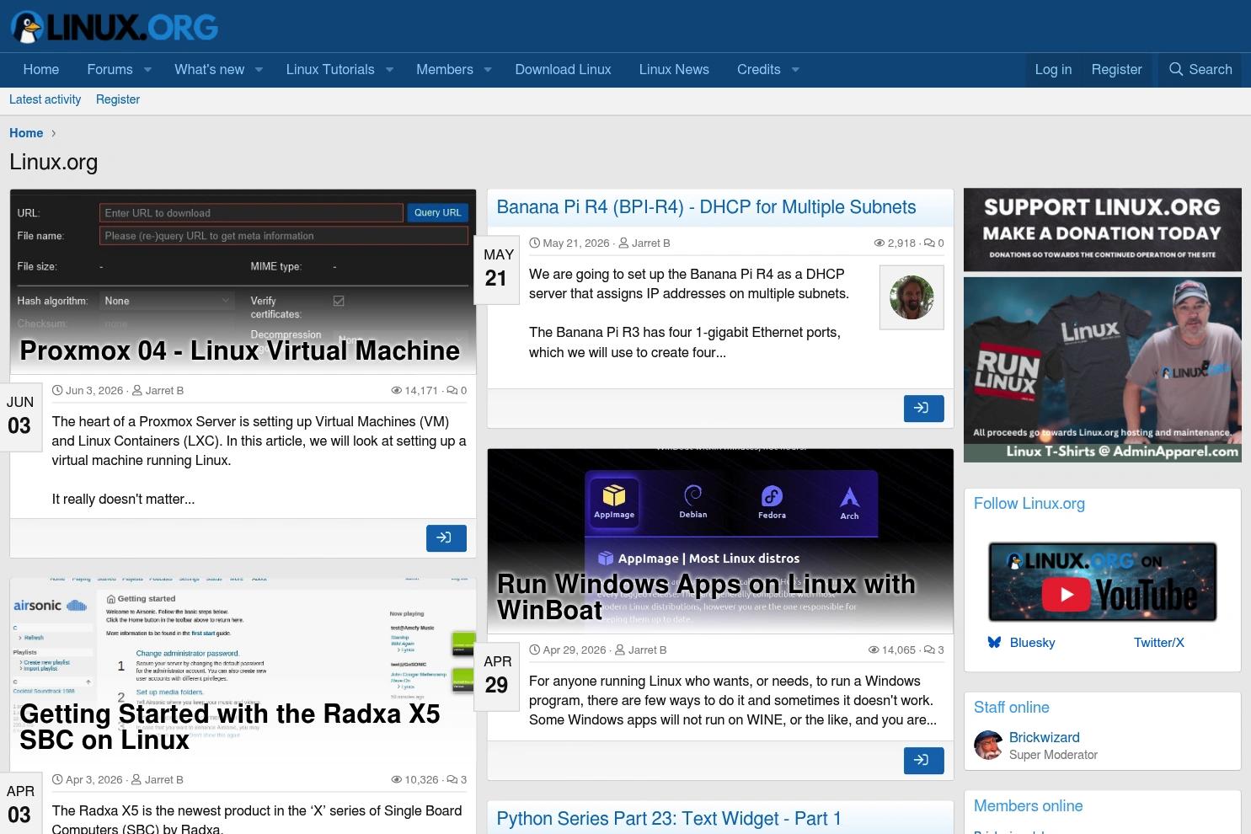This screenshot has height=834, width=1251.
Task: Open the Proxmox 04 Linux Virtual Machine headline
Action: click(240, 350)
